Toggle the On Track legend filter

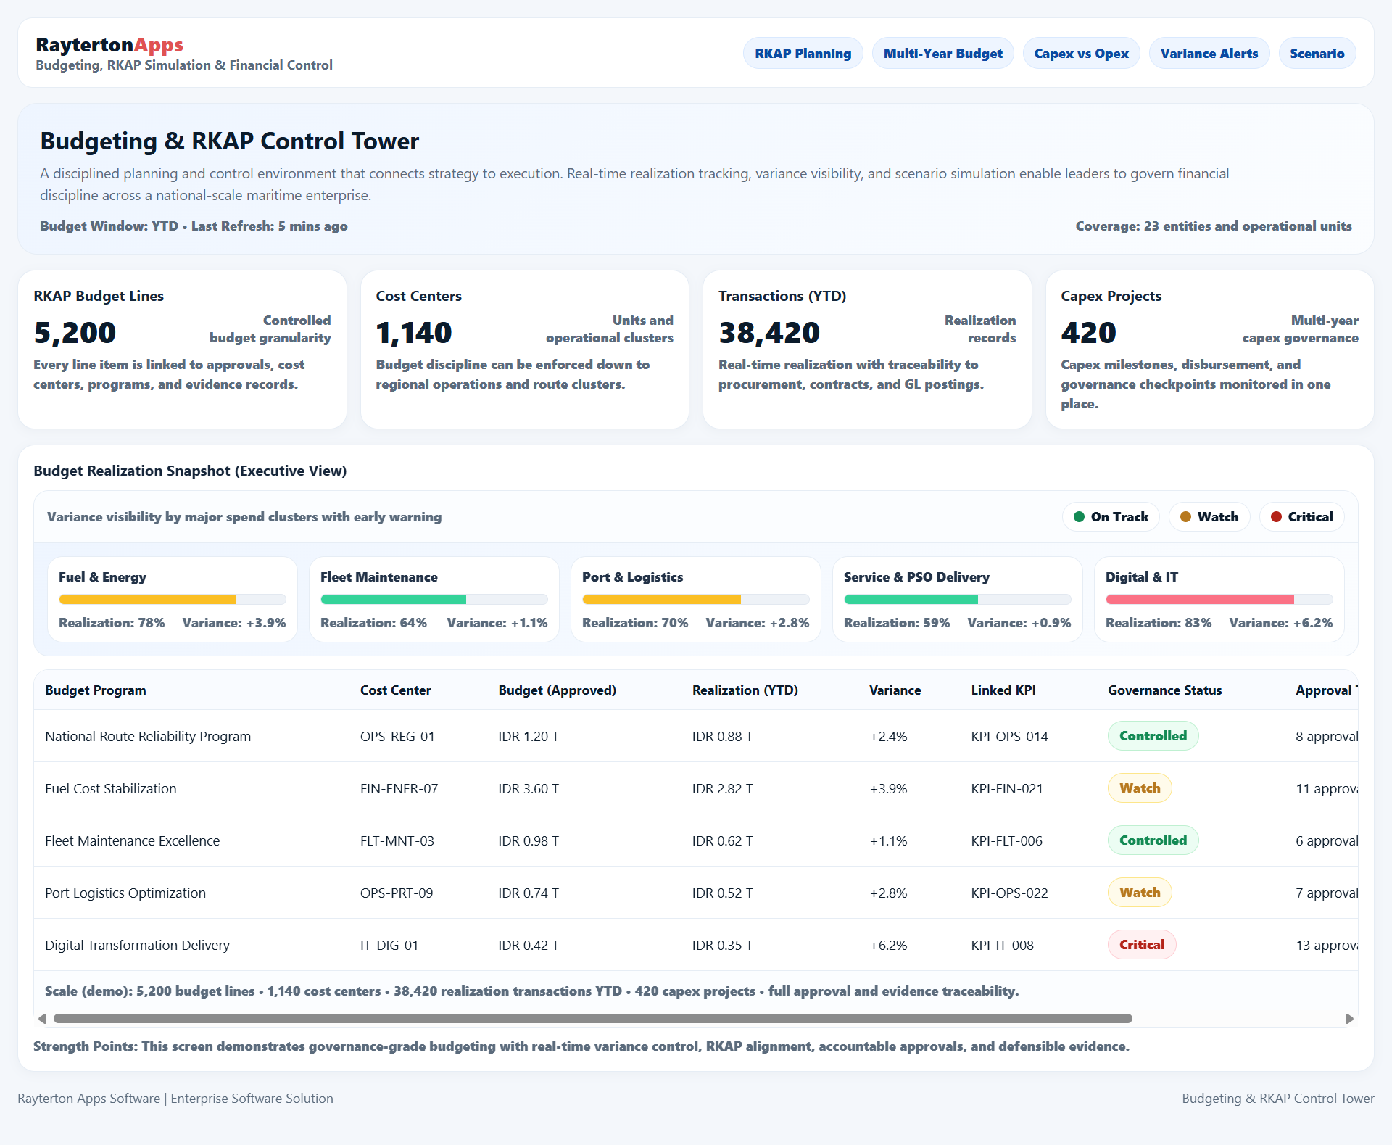pyautogui.click(x=1111, y=517)
